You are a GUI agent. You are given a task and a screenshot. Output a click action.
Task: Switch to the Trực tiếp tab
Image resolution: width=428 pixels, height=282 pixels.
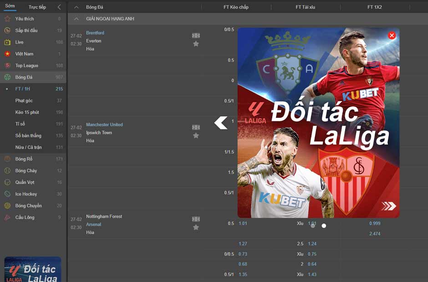[37, 7]
